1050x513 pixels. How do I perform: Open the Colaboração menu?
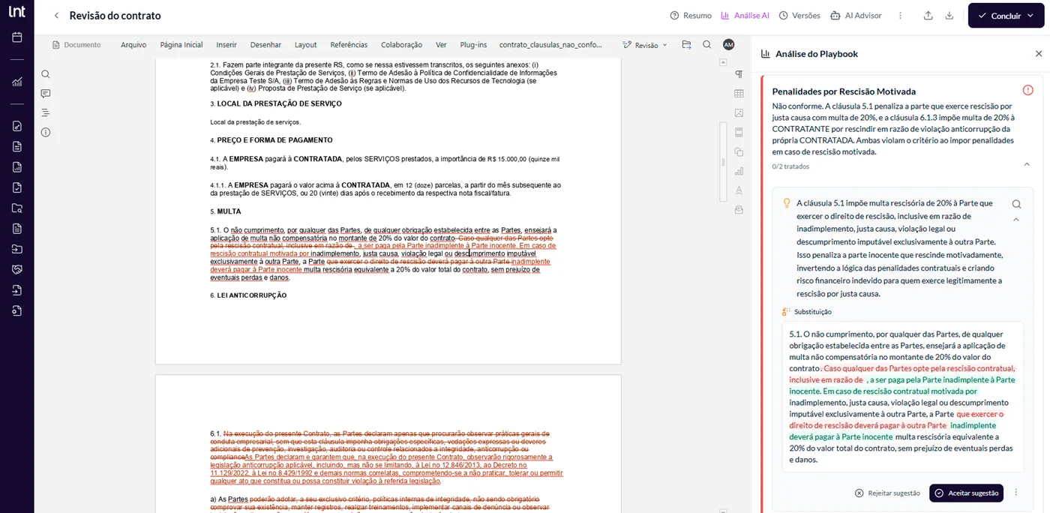401,45
